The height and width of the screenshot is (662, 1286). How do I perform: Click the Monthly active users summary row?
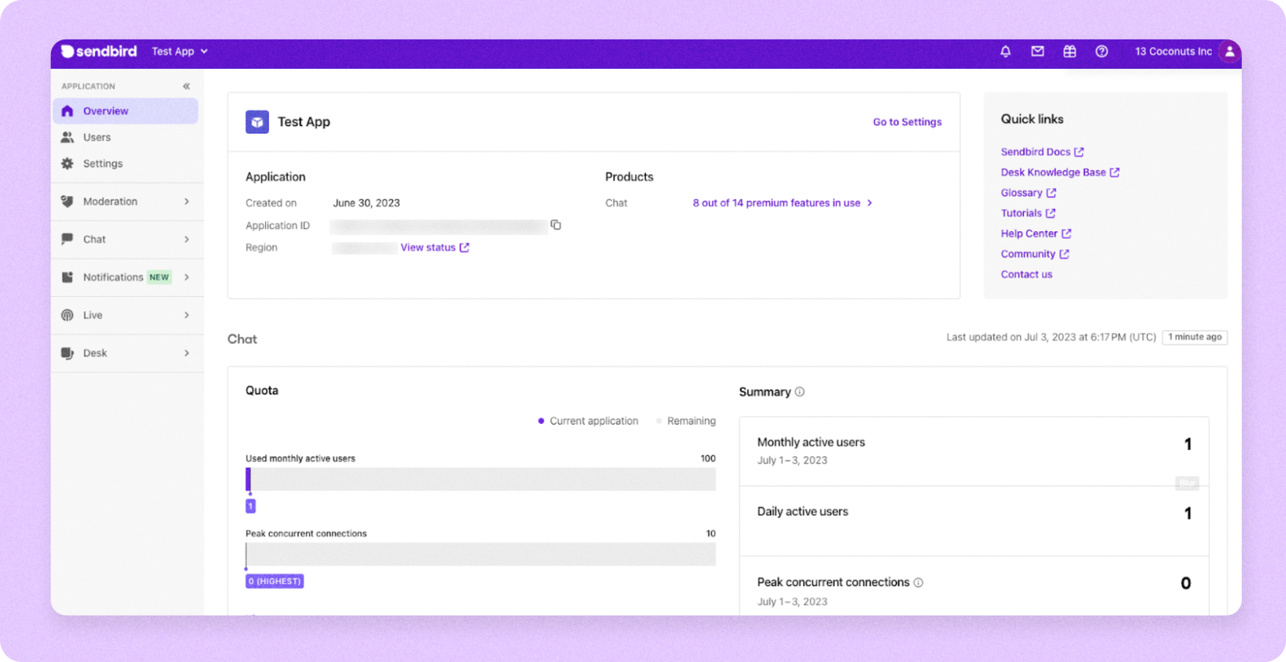pos(974,451)
